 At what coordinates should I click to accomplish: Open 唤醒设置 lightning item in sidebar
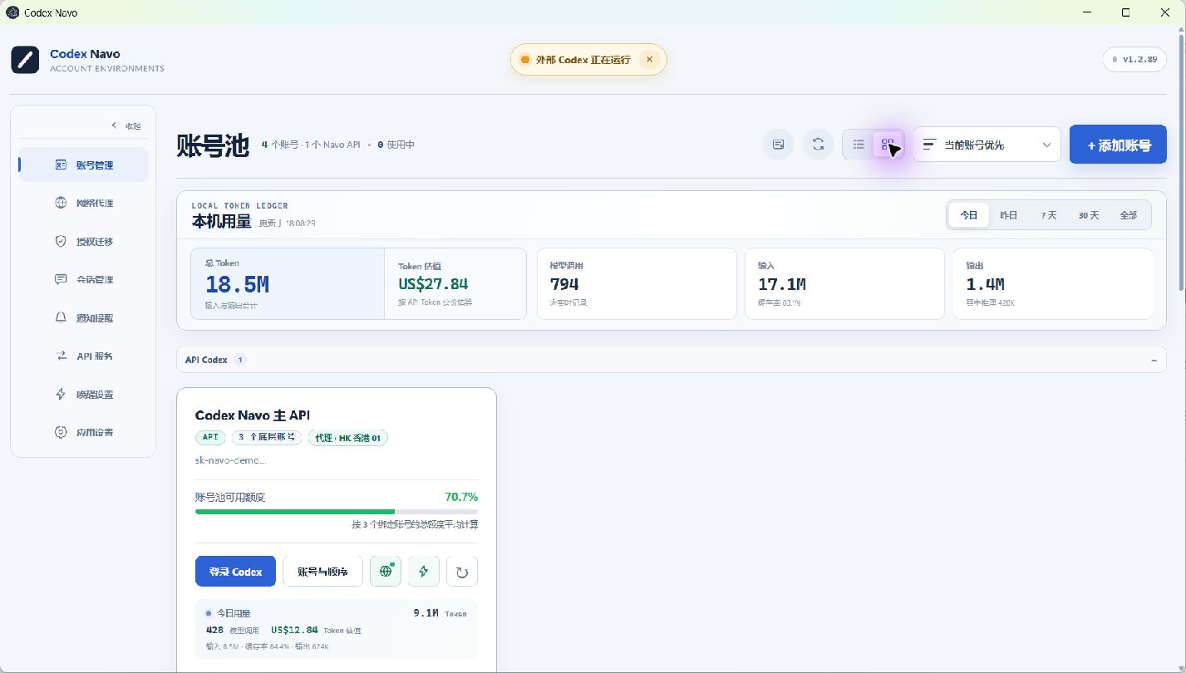pyautogui.click(x=83, y=394)
